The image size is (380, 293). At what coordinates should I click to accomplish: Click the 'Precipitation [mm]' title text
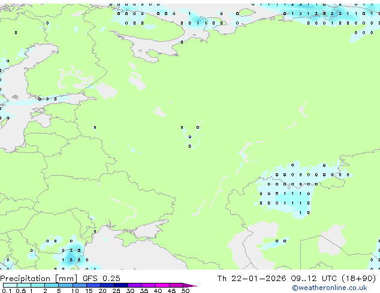[38, 279]
